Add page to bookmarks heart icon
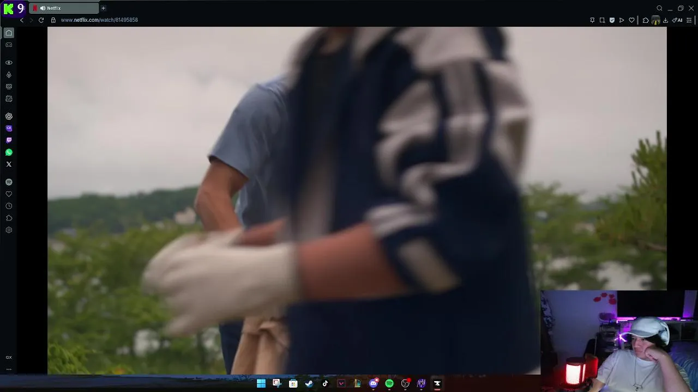Image resolution: width=698 pixels, height=392 pixels. click(631, 20)
